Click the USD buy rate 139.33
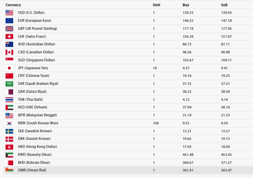This screenshot has height=178, width=253. pyautogui.click(x=188, y=12)
